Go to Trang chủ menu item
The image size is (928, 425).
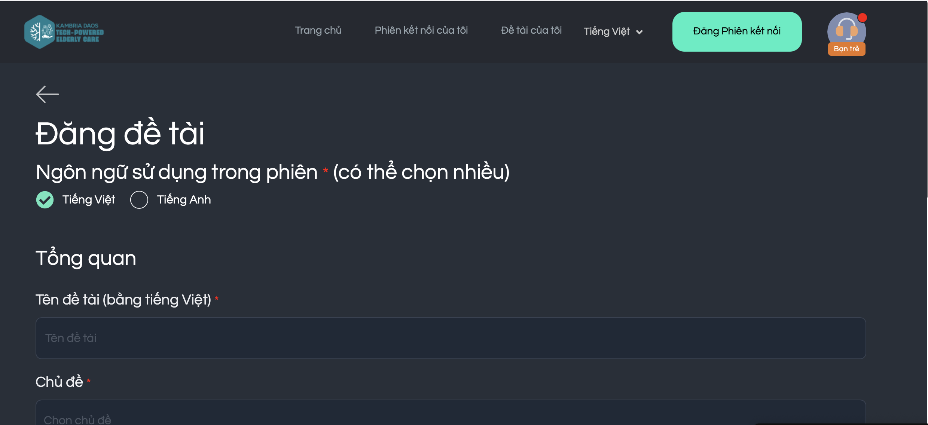[318, 30]
